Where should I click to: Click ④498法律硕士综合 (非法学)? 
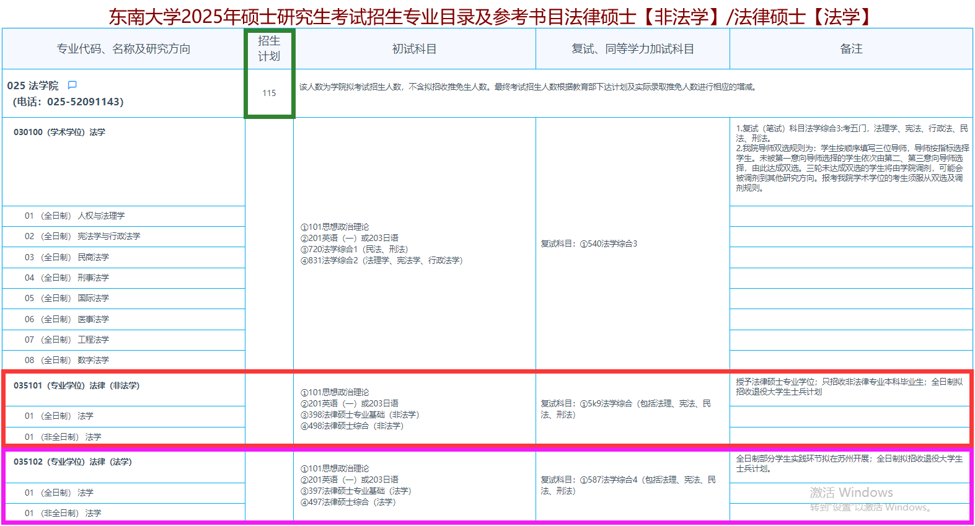352,426
